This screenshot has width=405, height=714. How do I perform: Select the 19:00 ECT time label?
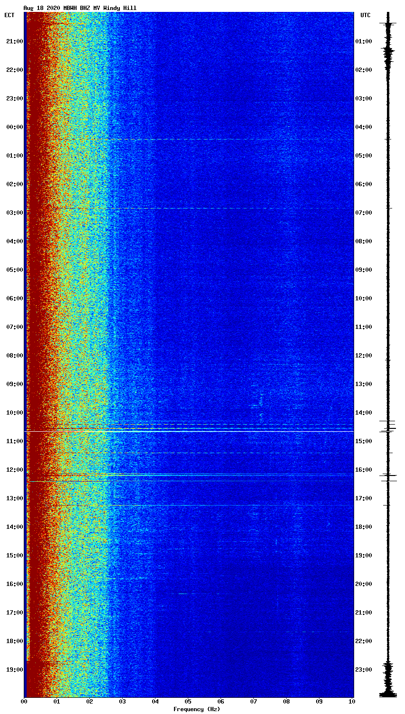pyautogui.click(x=15, y=670)
